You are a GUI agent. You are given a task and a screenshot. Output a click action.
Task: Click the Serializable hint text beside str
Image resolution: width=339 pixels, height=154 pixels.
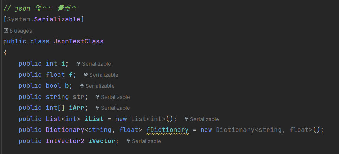coord(115,97)
